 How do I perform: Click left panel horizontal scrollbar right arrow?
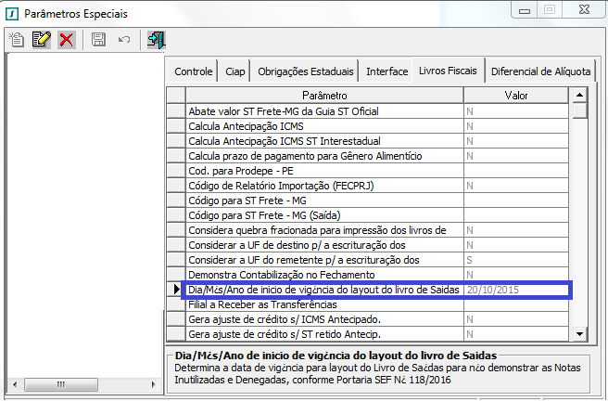(x=154, y=384)
